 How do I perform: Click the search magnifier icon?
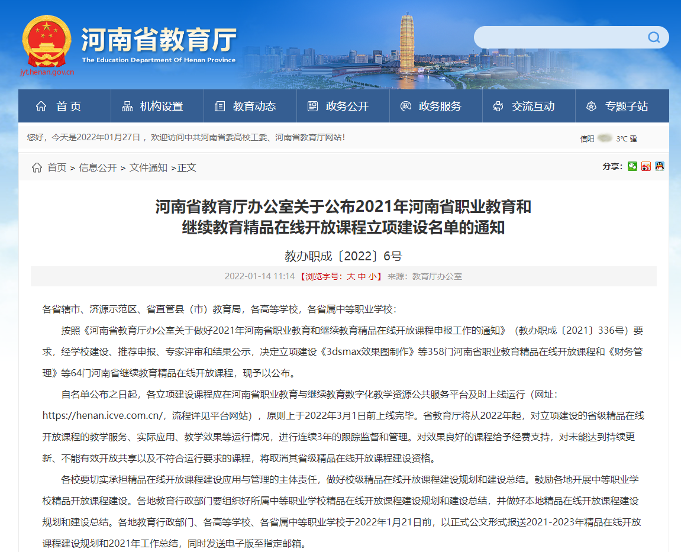click(654, 37)
